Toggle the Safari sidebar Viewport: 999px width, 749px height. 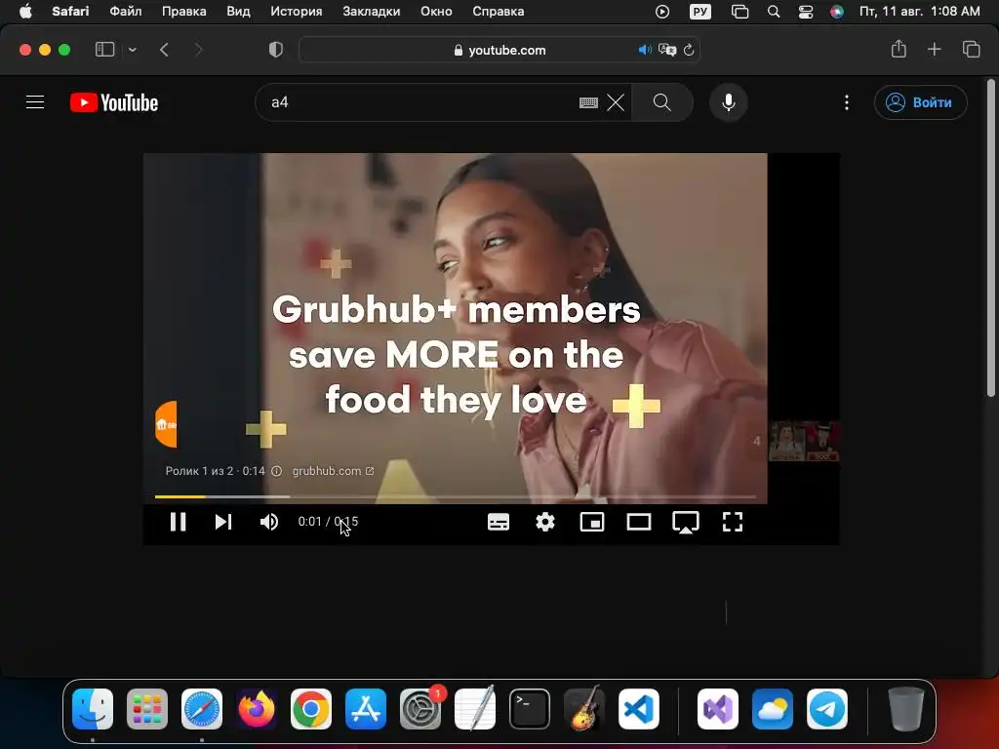pos(104,50)
